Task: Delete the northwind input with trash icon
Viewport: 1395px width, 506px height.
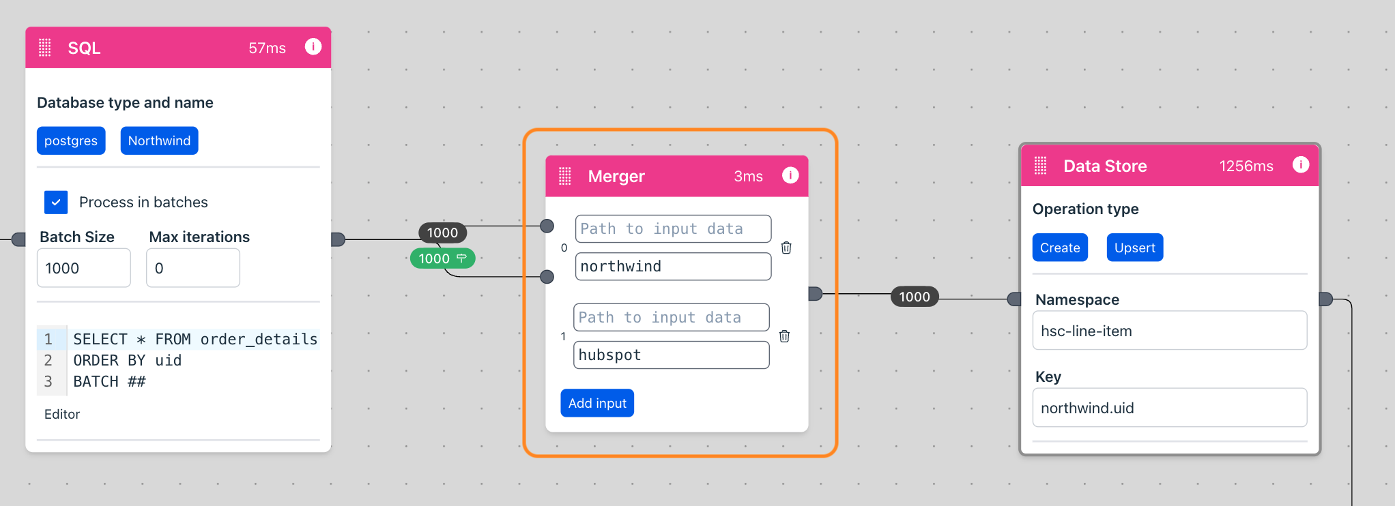Action: point(786,248)
